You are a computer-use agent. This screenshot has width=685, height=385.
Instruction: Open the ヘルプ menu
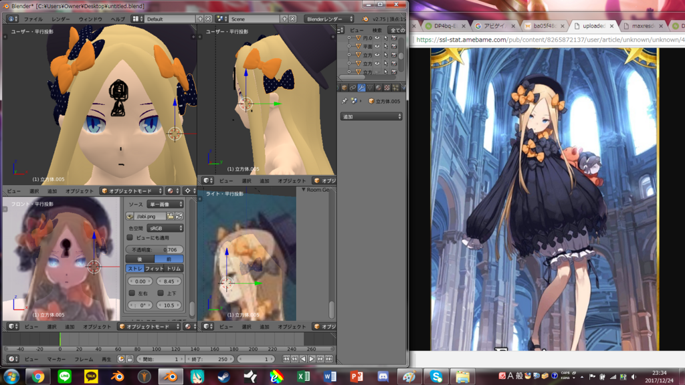tap(118, 19)
